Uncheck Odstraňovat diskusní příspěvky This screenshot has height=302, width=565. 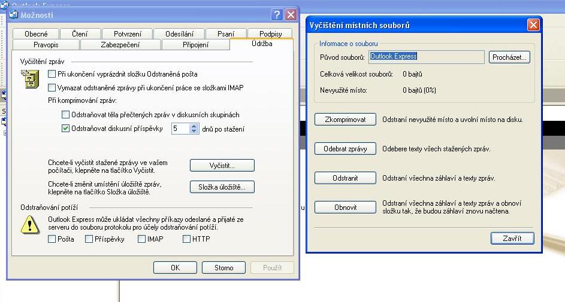click(65, 129)
